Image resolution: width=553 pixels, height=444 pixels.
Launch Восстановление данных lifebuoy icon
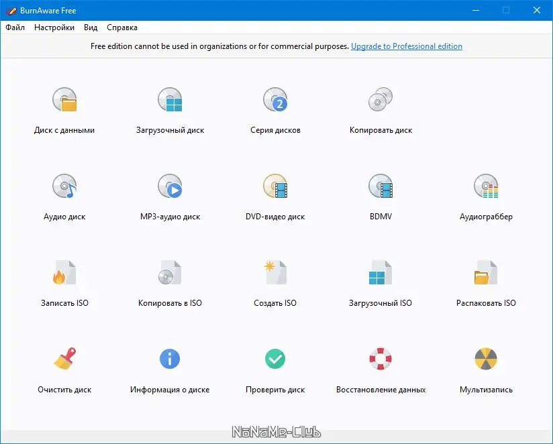[x=381, y=359]
